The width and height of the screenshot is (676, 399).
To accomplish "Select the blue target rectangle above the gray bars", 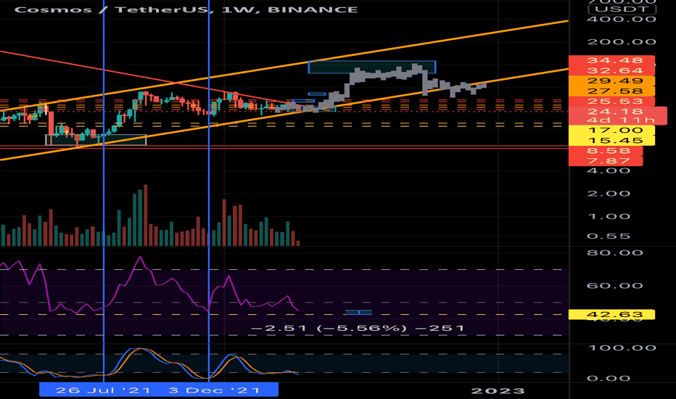I will [372, 67].
